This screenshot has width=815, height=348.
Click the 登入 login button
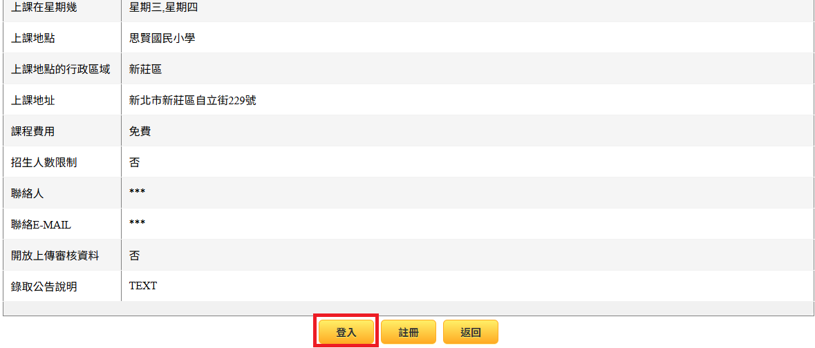[x=346, y=332]
